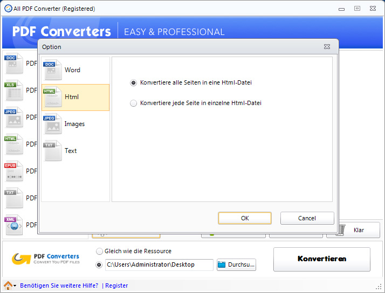The image size is (385, 293).
Task: Select the custom output path radio button
Action: point(99,265)
